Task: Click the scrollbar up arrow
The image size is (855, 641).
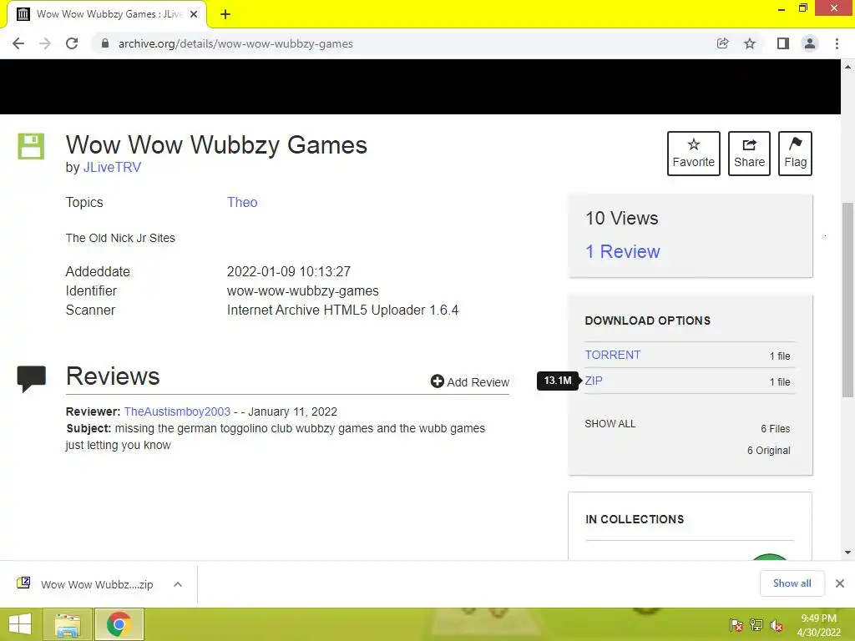Action: tap(847, 67)
